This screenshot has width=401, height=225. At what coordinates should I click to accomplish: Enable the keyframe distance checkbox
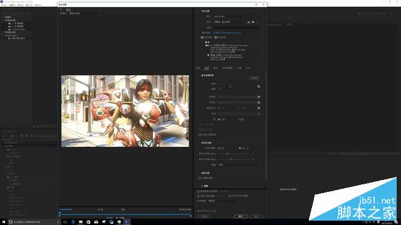(x=200, y=178)
